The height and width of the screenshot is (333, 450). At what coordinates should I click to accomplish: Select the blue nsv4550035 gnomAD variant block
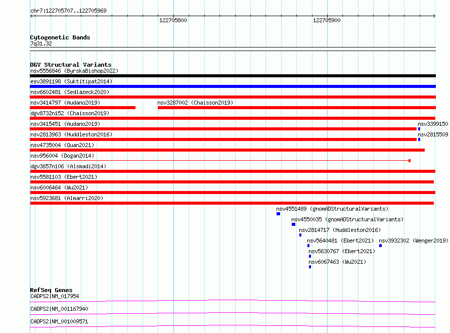coord(293,224)
